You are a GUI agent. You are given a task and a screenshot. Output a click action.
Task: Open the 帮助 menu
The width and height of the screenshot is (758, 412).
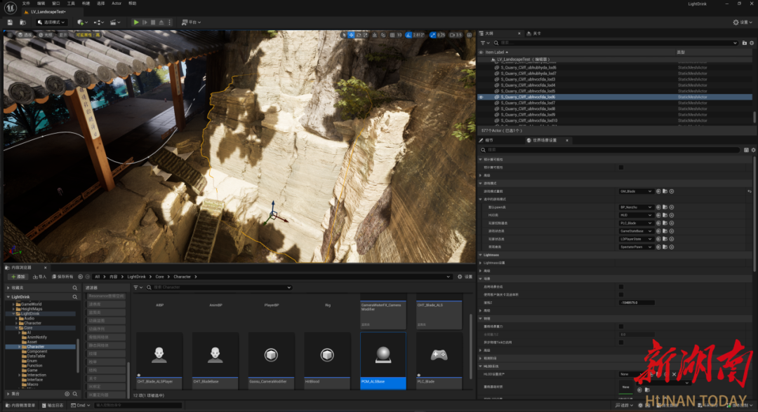click(x=132, y=4)
